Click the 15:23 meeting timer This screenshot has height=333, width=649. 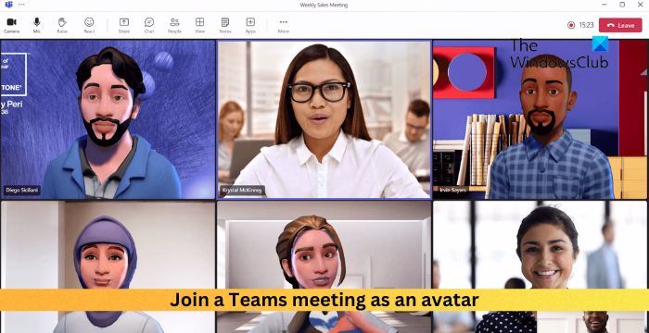point(586,25)
